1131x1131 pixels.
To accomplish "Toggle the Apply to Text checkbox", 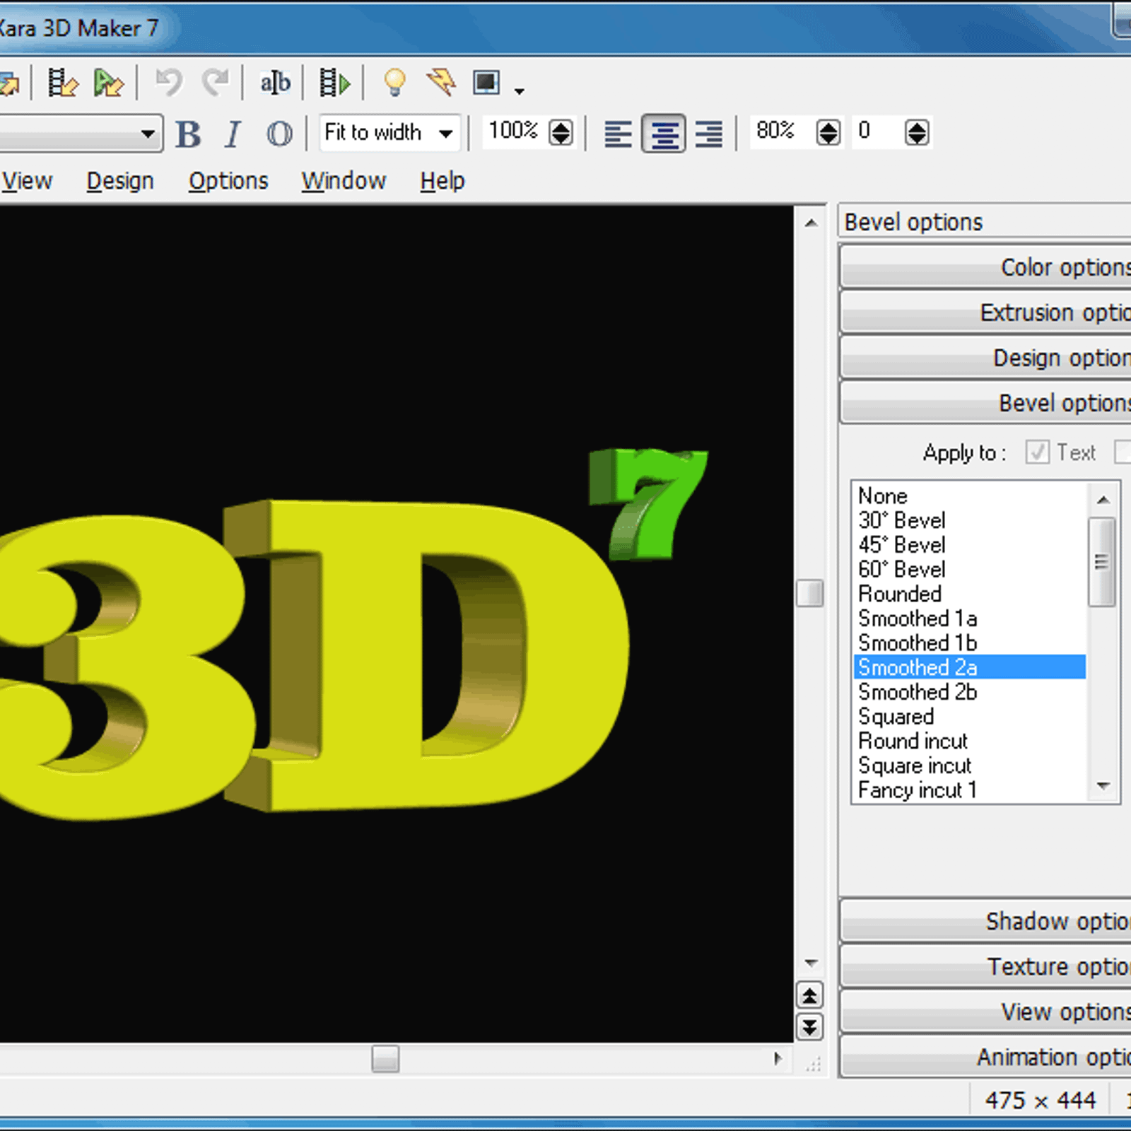I will (1037, 452).
